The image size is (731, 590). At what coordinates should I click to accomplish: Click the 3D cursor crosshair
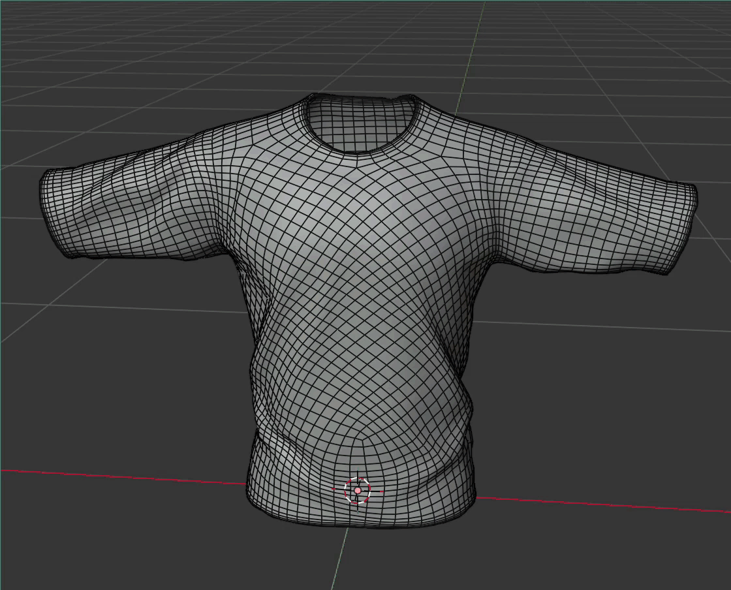358,490
